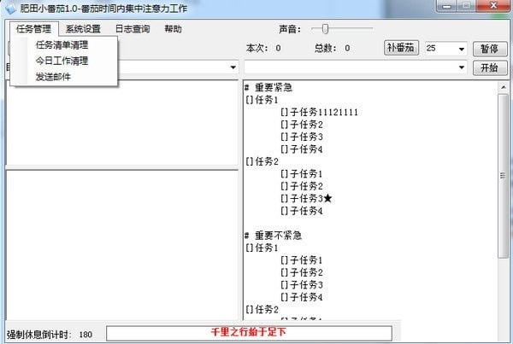Expand the combo box arrow beside 开始

(462, 67)
